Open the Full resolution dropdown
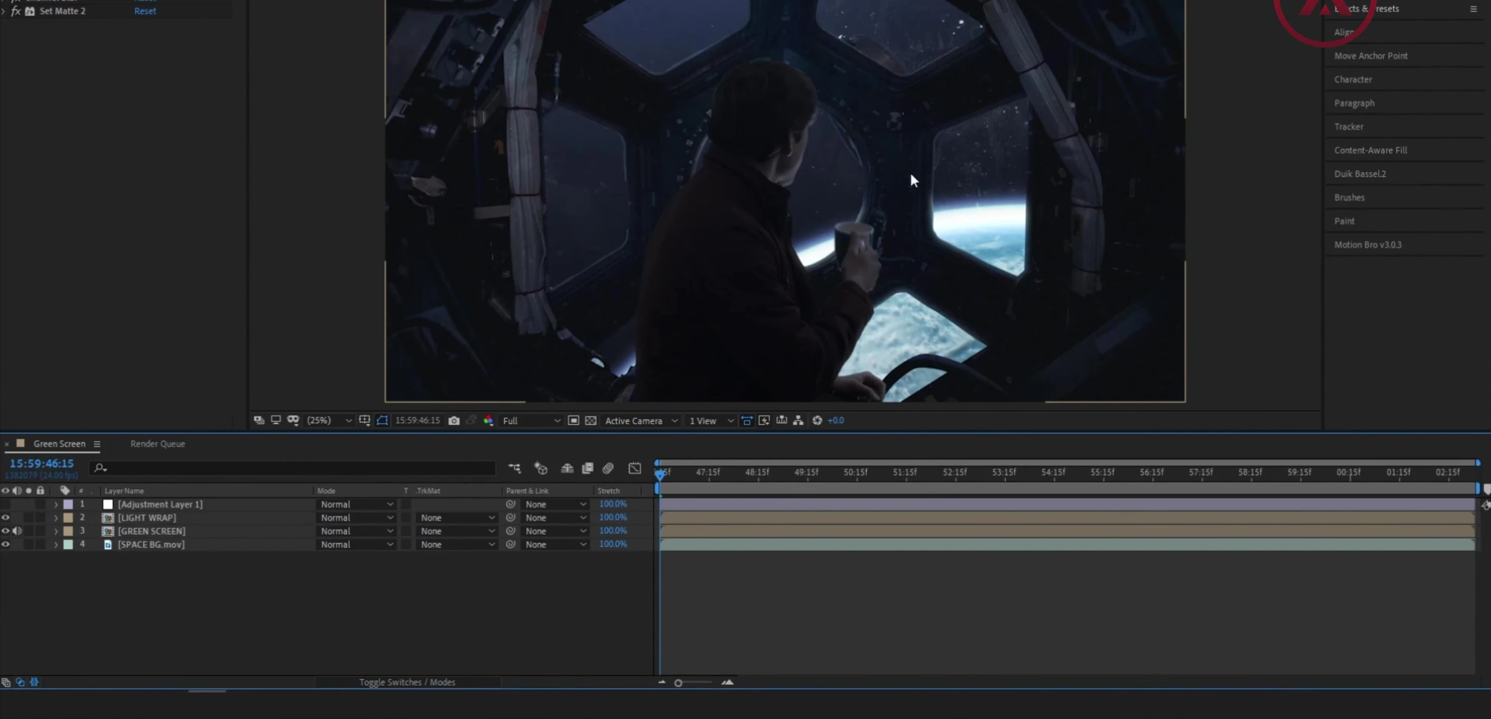This screenshot has height=719, width=1491. pyautogui.click(x=531, y=421)
